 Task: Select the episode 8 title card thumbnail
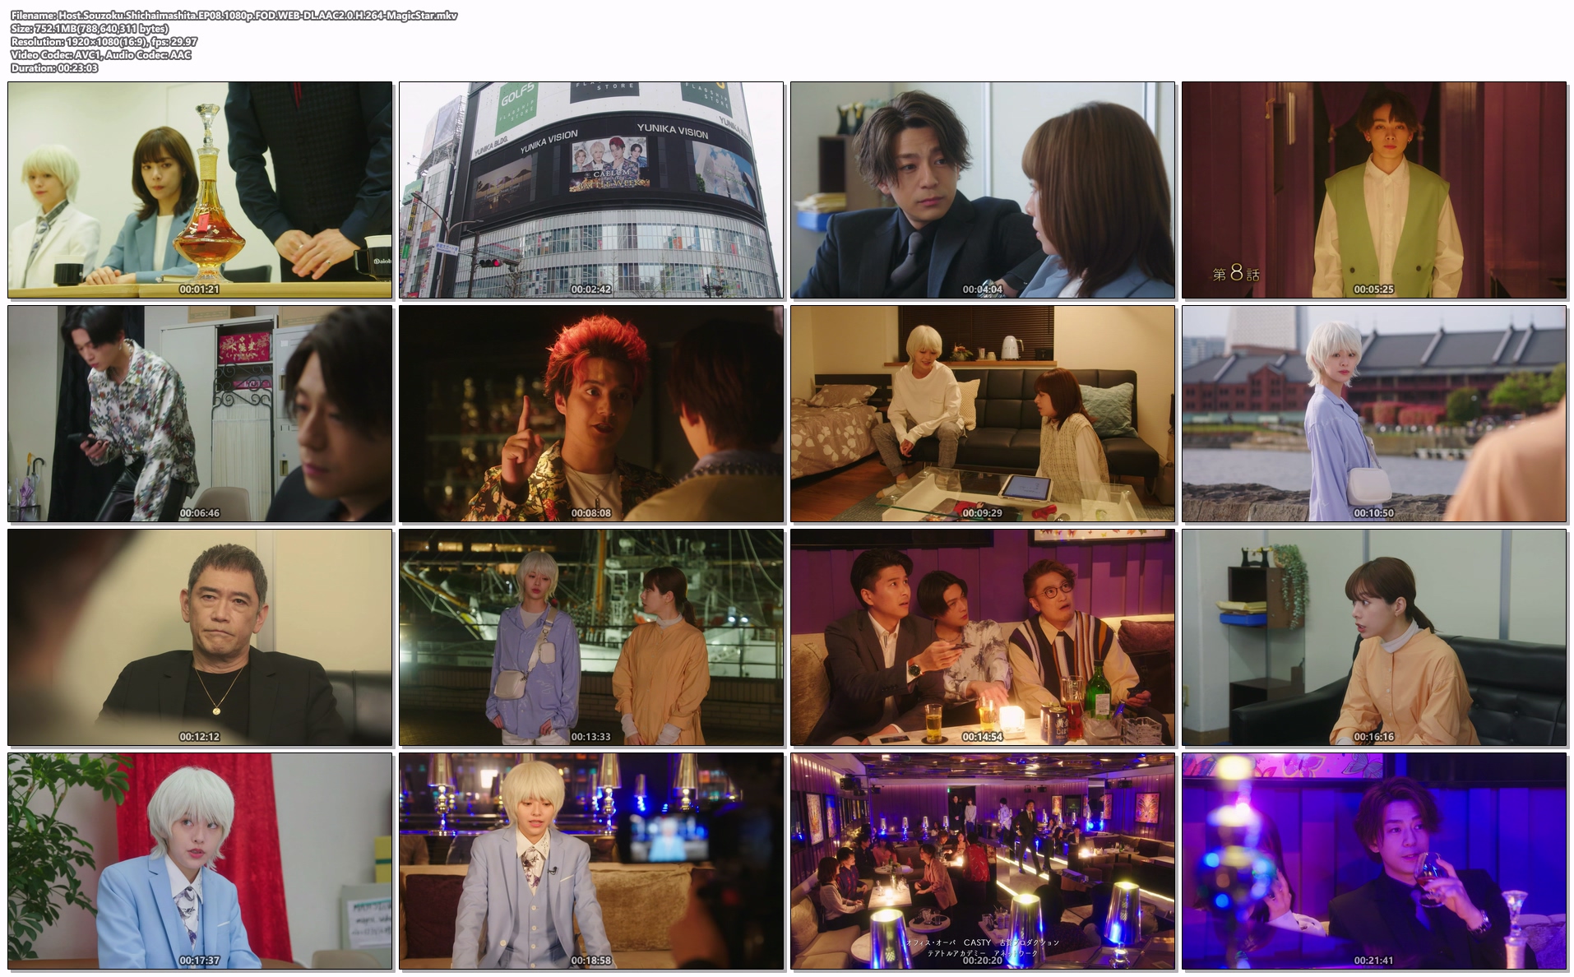pos(1374,190)
